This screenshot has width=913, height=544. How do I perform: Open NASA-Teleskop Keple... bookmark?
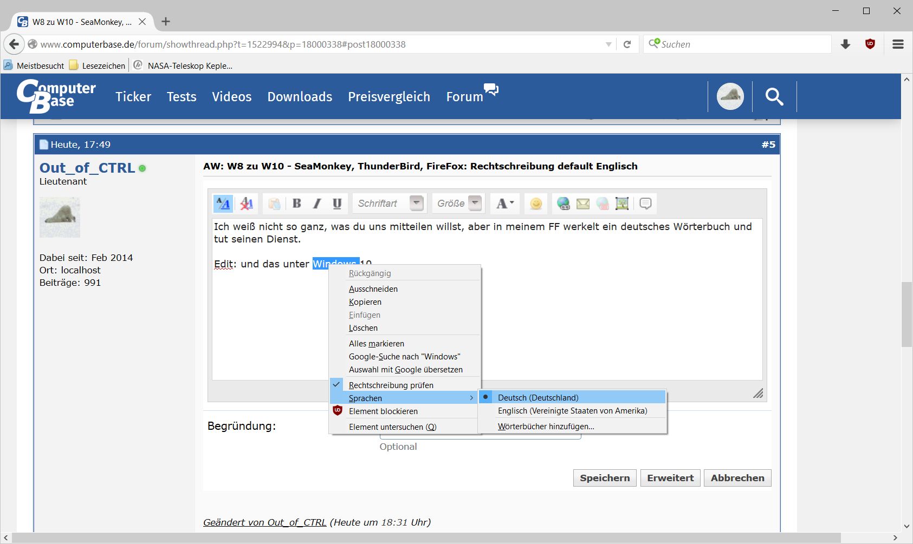click(x=184, y=65)
